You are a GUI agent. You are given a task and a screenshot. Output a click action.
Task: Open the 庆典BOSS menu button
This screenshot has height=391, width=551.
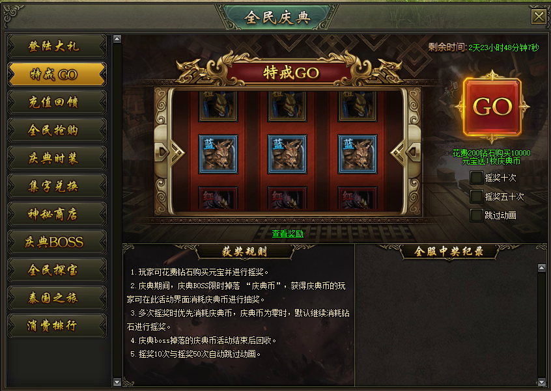click(x=57, y=242)
